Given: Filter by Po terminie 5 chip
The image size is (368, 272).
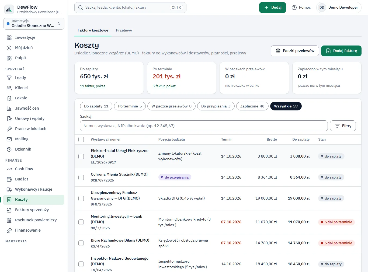Looking at the screenshot, I should pyautogui.click(x=130, y=106).
